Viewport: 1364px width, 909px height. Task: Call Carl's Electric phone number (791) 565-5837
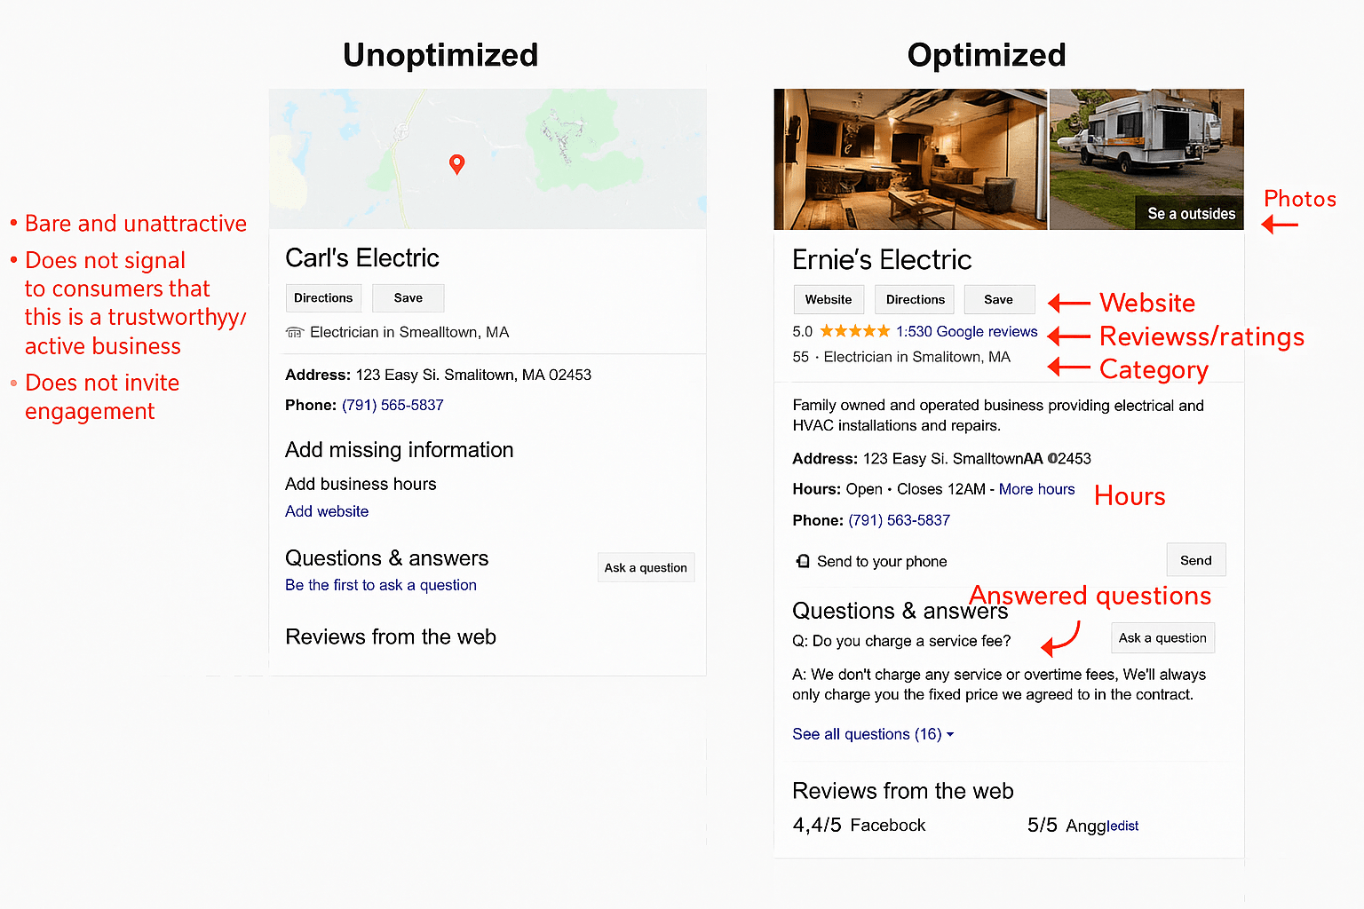click(x=393, y=405)
